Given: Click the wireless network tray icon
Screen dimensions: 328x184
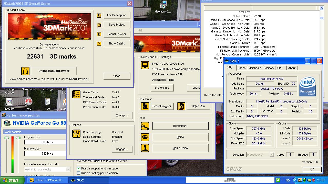Looking at the screenshot, I should 304,180.
